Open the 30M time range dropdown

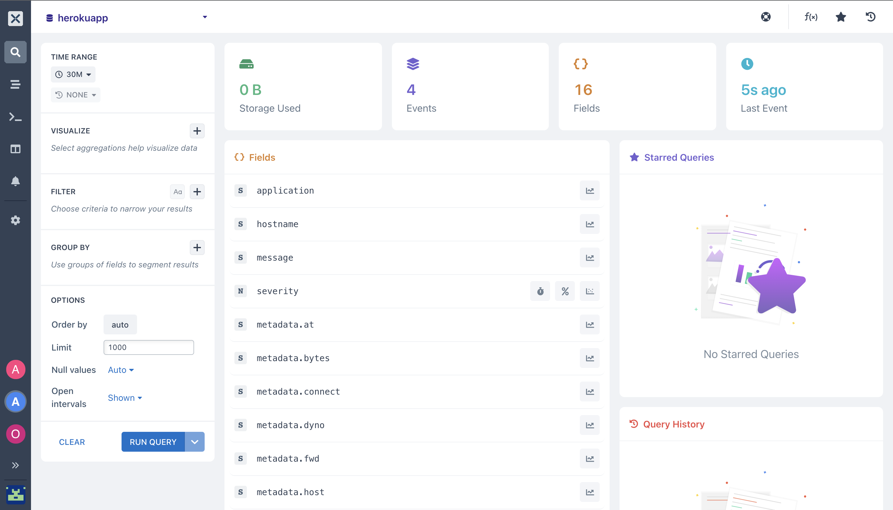(73, 75)
